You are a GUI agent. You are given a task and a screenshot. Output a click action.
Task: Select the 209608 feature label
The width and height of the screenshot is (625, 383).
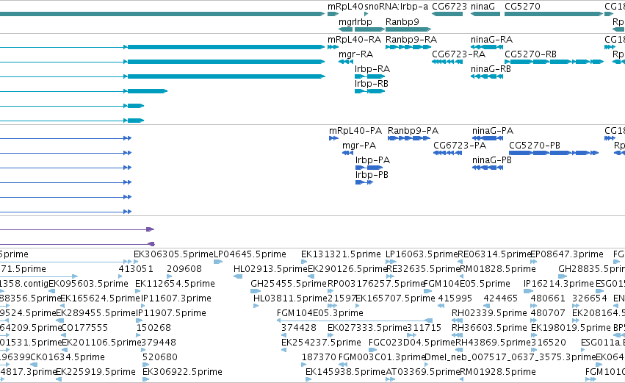[184, 269]
